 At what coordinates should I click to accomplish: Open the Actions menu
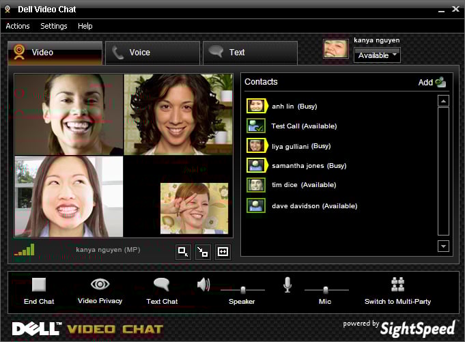18,26
